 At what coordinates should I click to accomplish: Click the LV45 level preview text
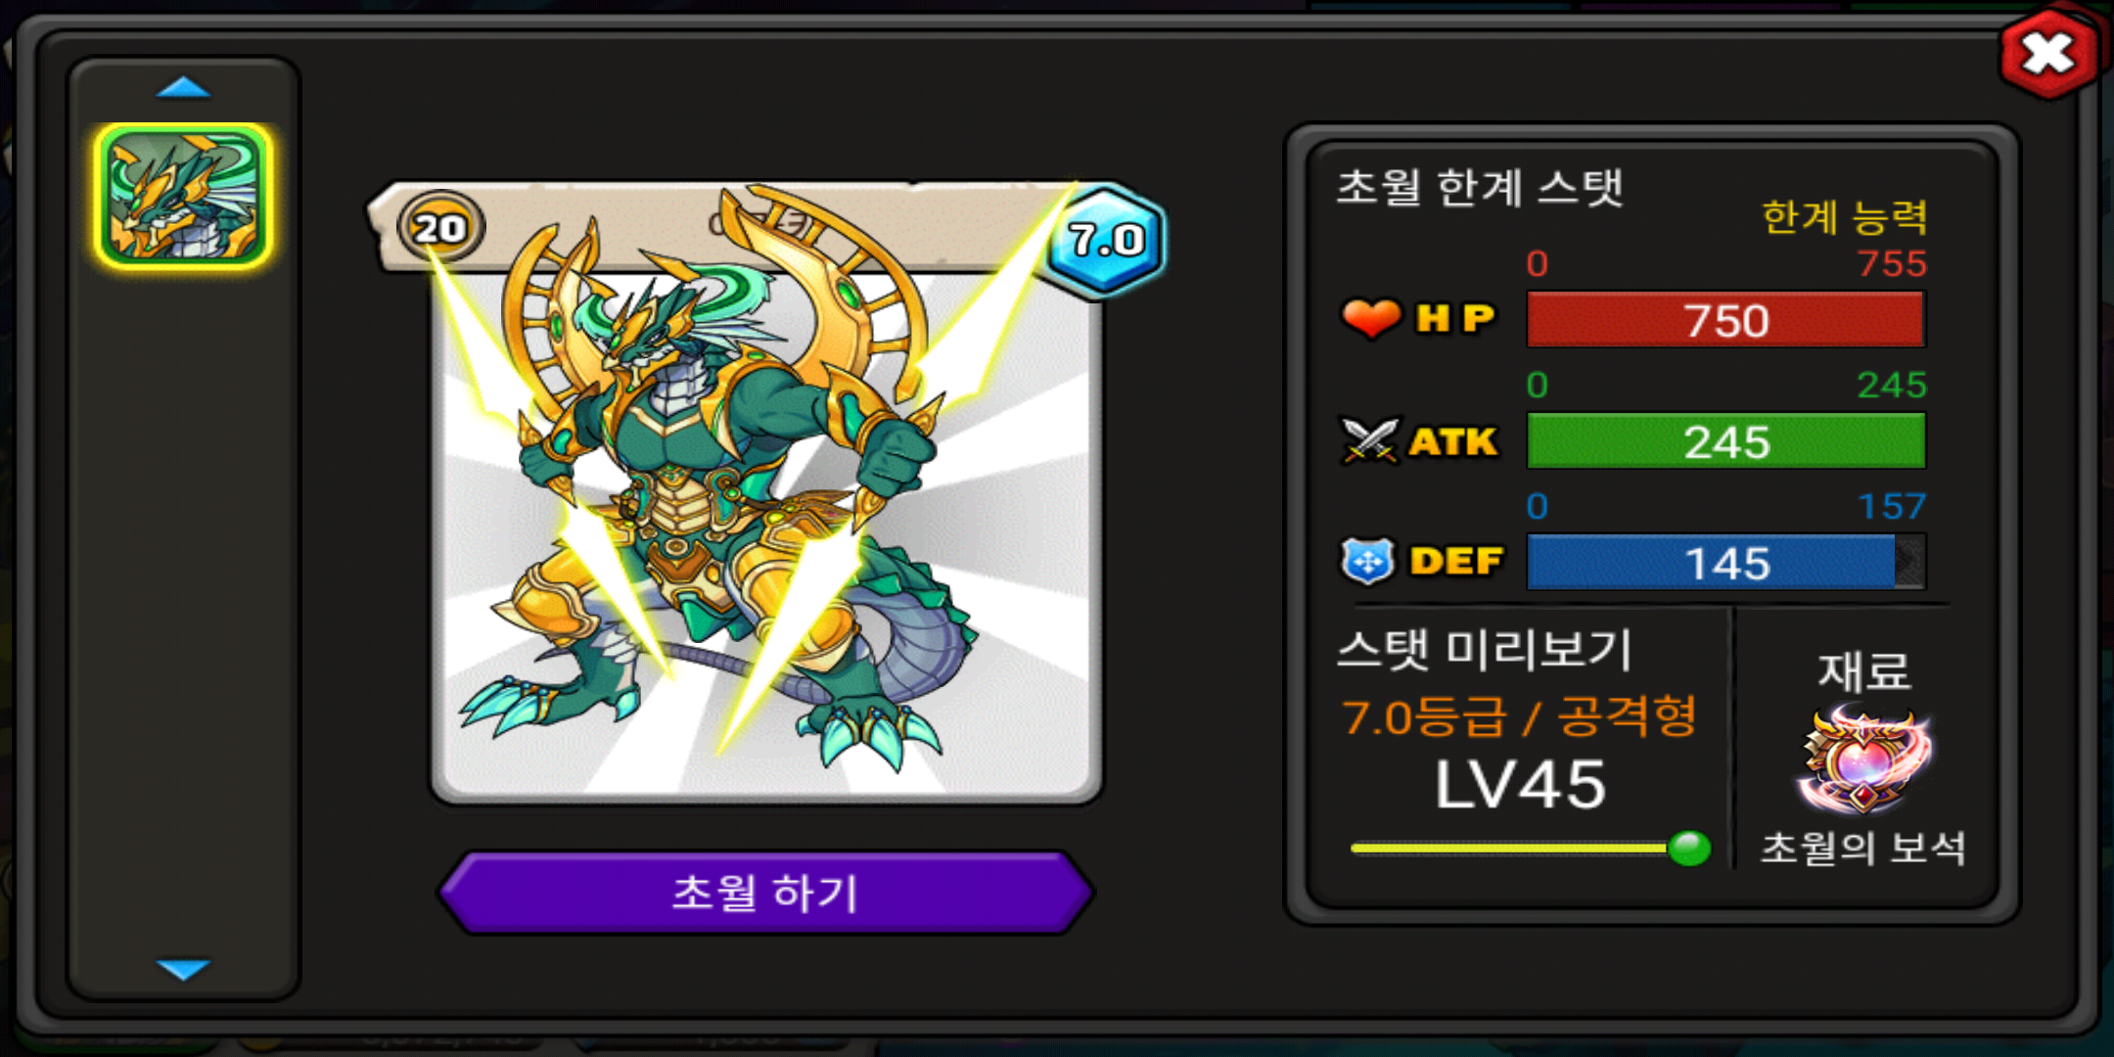click(x=1520, y=785)
